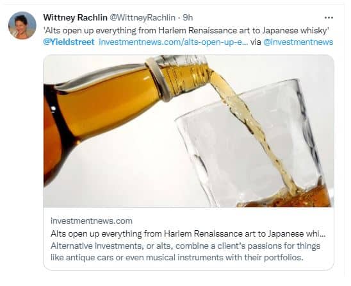Click the whisky pouring preview image
This screenshot has height=286, width=351.
coord(188,131)
